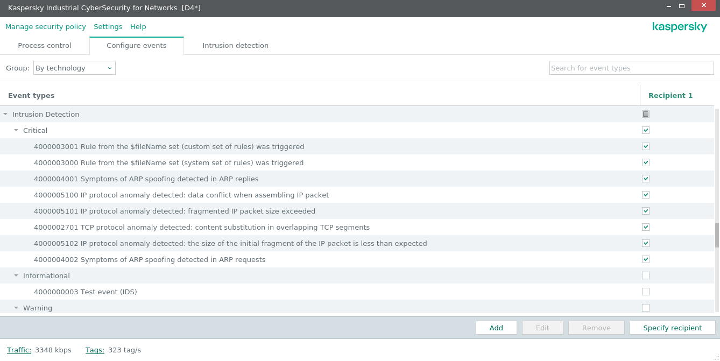
Task: Collapse the Warning events group
Action: [16, 308]
